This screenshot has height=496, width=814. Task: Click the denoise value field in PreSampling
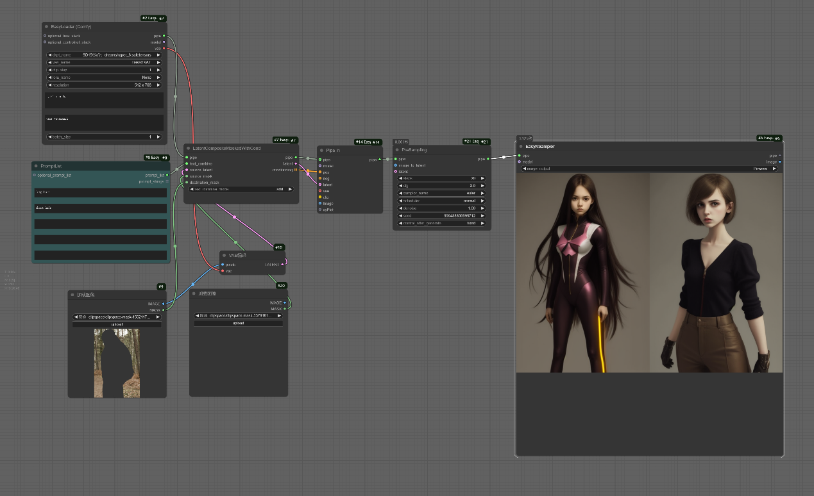[441, 208]
